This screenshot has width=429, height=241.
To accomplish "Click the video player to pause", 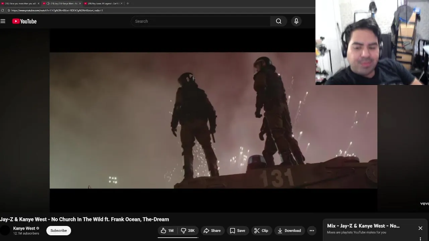I will [x=213, y=120].
